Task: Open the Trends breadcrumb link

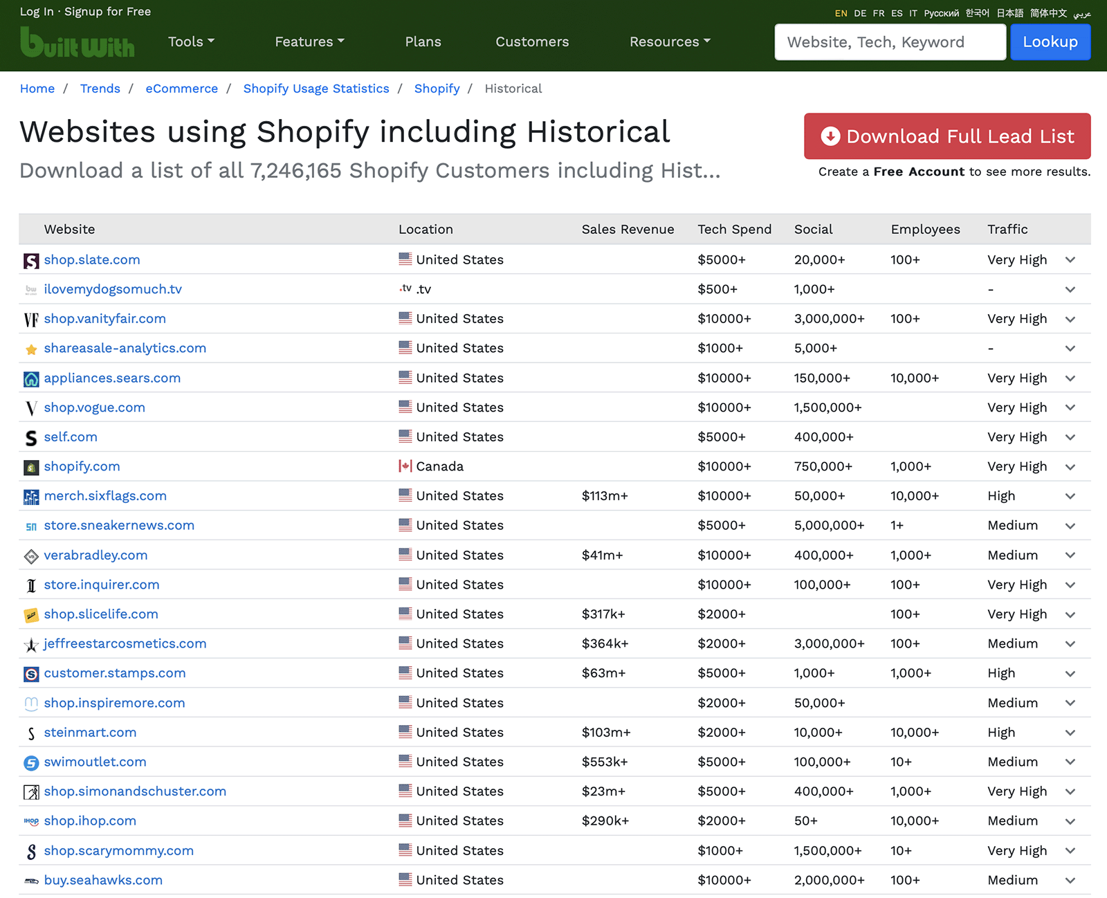Action: pyautogui.click(x=100, y=89)
